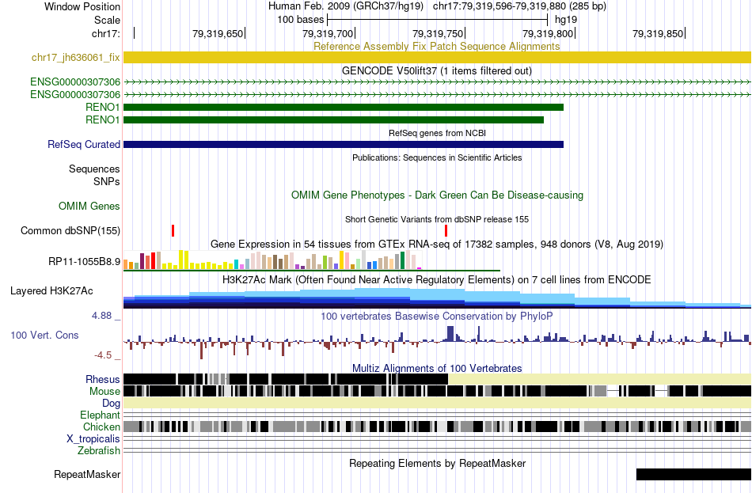
Task: Click the PhyloP conservation wiggle graph
Action: click(437, 341)
